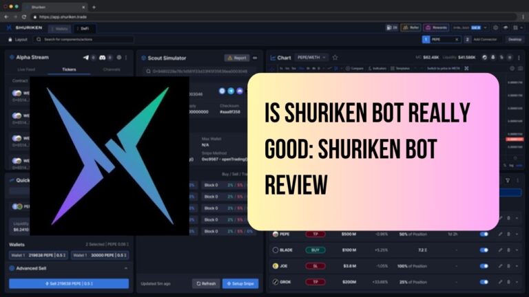Toggle the JOE order switch
Screen dimensions: 529x297
click(484, 266)
